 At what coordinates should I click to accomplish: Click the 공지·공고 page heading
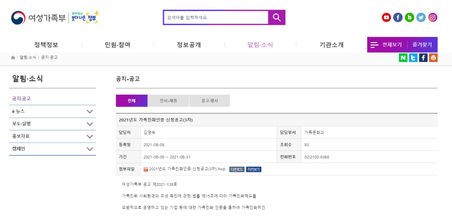point(127,79)
